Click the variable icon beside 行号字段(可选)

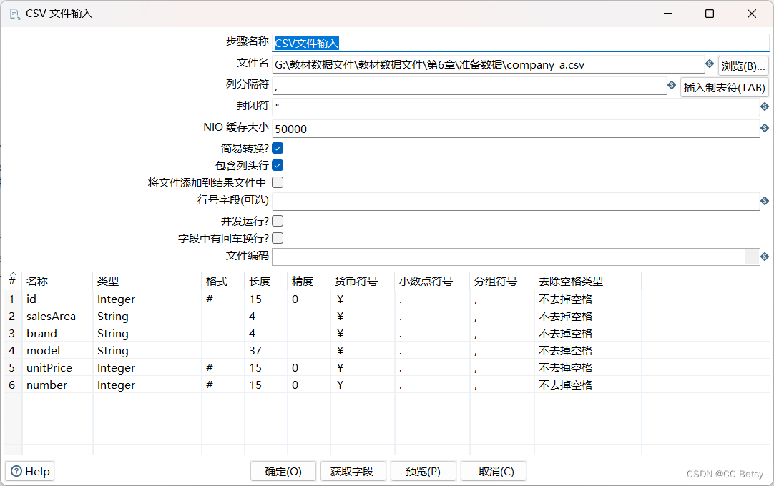764,202
